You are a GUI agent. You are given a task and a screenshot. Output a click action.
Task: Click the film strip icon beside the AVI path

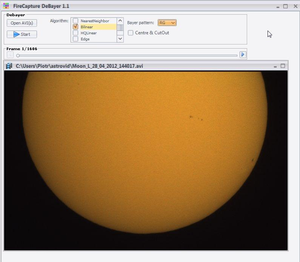point(9,66)
